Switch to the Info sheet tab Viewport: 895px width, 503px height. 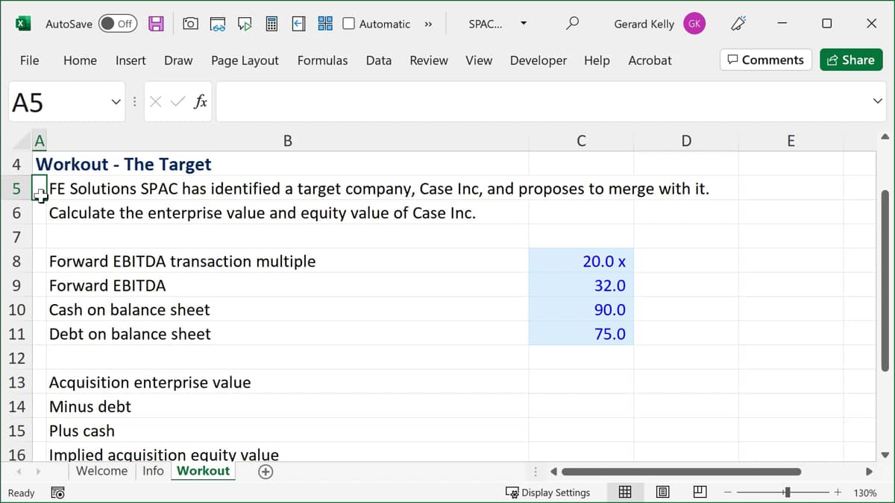[153, 471]
